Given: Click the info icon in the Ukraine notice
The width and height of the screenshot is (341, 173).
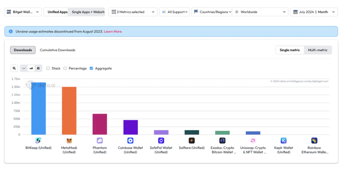Looking at the screenshot, I should click(11, 32).
